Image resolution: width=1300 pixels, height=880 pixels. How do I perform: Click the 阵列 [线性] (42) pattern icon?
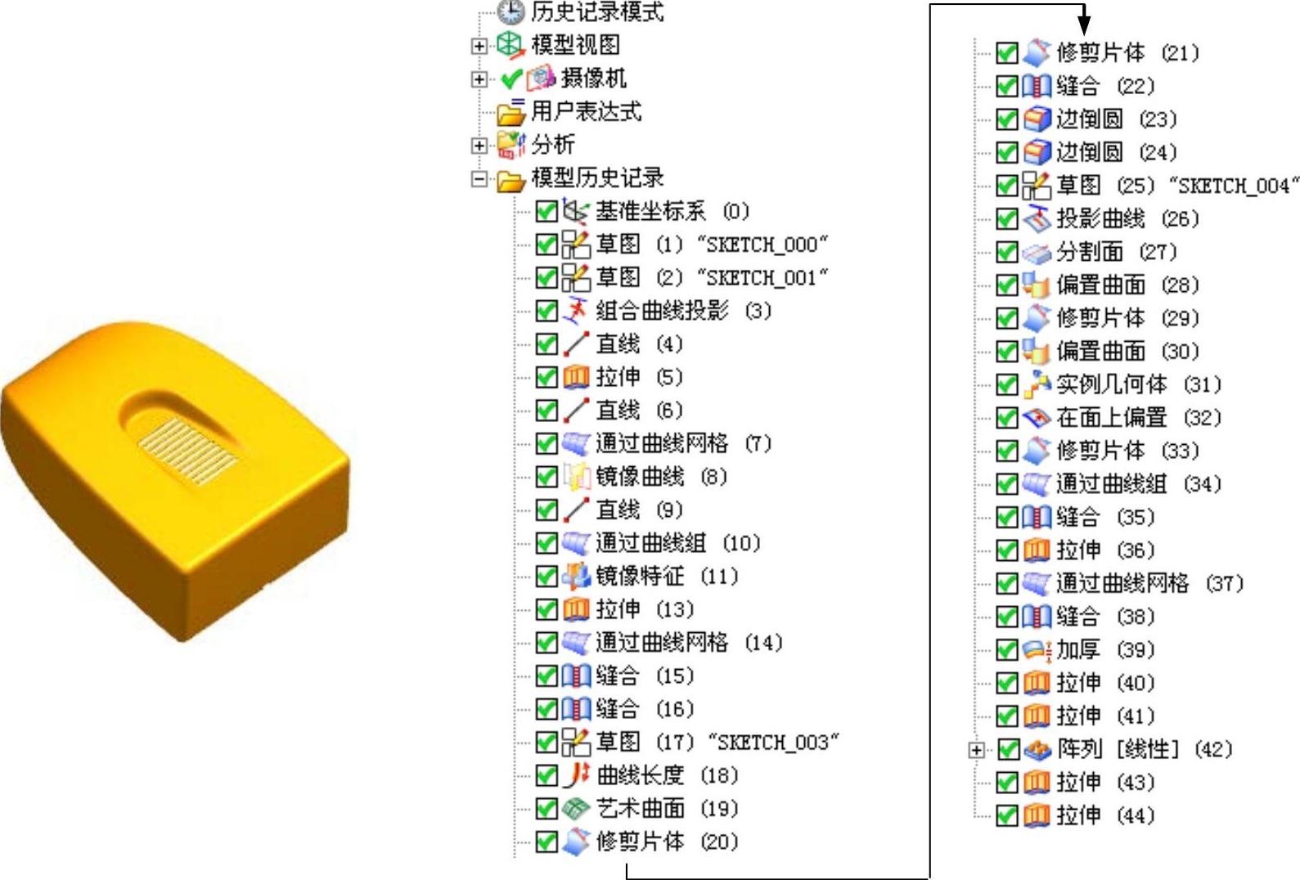1037,749
